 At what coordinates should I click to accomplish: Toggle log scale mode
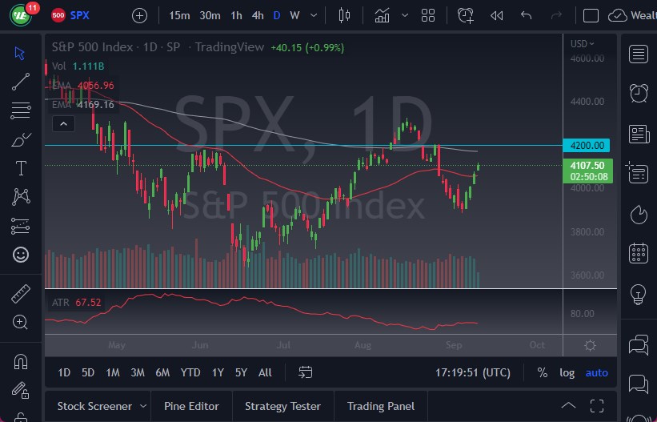567,372
